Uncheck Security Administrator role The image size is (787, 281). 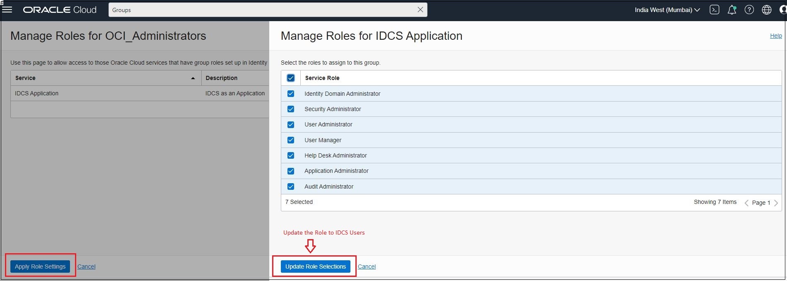pyautogui.click(x=291, y=109)
